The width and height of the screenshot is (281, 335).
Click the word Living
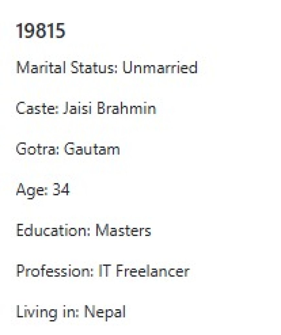pyautogui.click(x=36, y=312)
